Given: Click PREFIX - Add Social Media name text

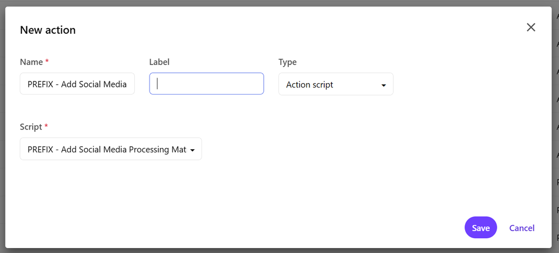Looking at the screenshot, I should pos(77,84).
